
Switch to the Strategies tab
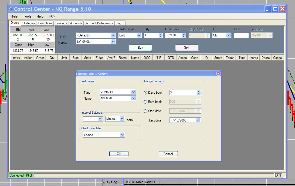(x=29, y=23)
